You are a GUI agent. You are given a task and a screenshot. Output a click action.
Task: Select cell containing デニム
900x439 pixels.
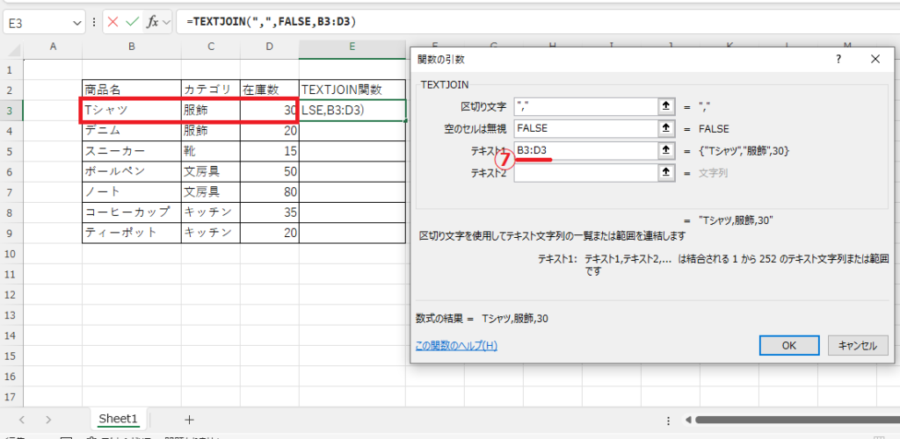[x=132, y=131]
